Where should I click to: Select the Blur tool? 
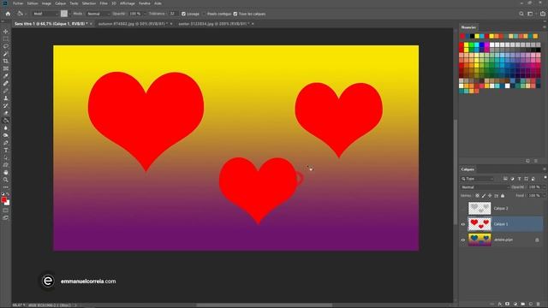pos(6,127)
